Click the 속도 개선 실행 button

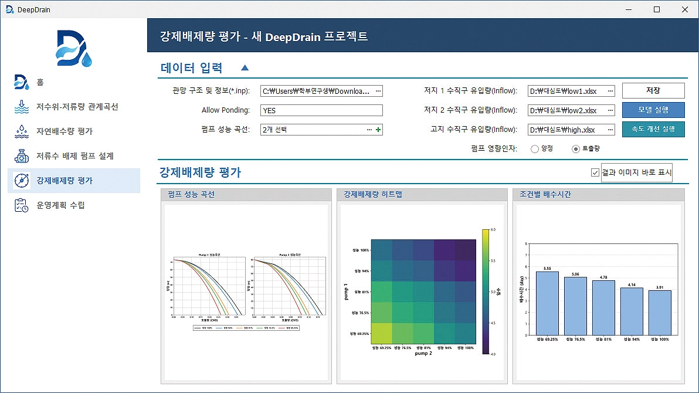pyautogui.click(x=653, y=129)
